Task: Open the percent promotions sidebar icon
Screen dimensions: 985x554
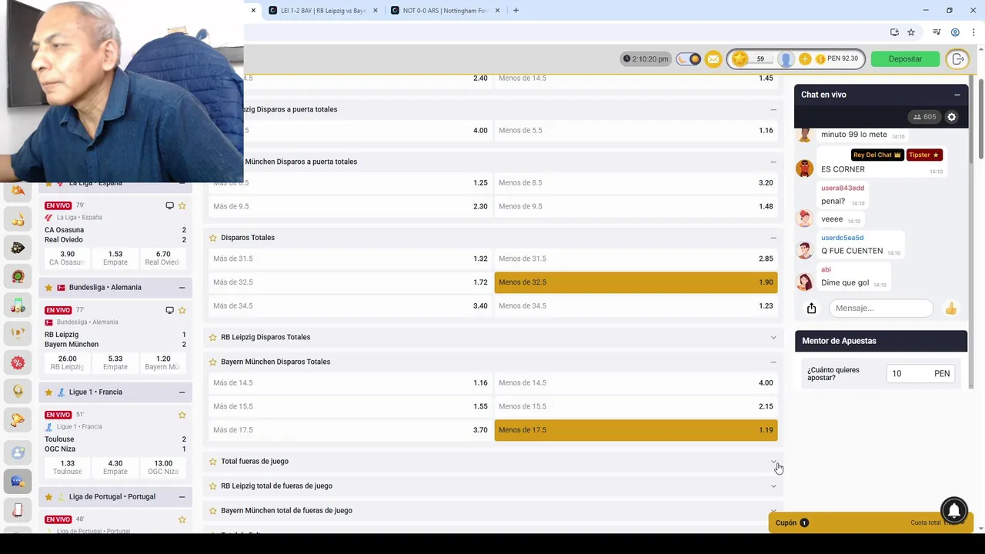Action: pyautogui.click(x=18, y=362)
